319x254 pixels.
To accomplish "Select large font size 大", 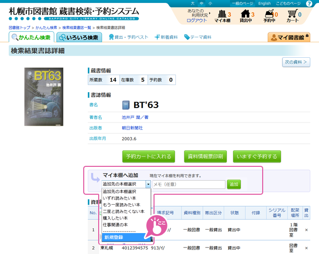I will 192,3.
